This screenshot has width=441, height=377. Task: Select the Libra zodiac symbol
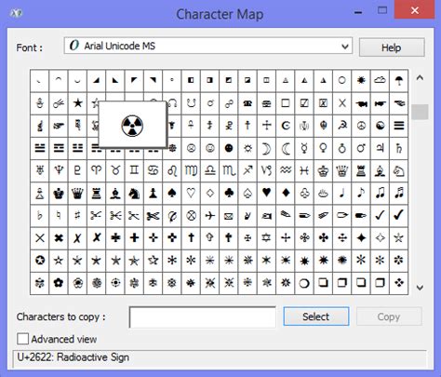[210, 170]
